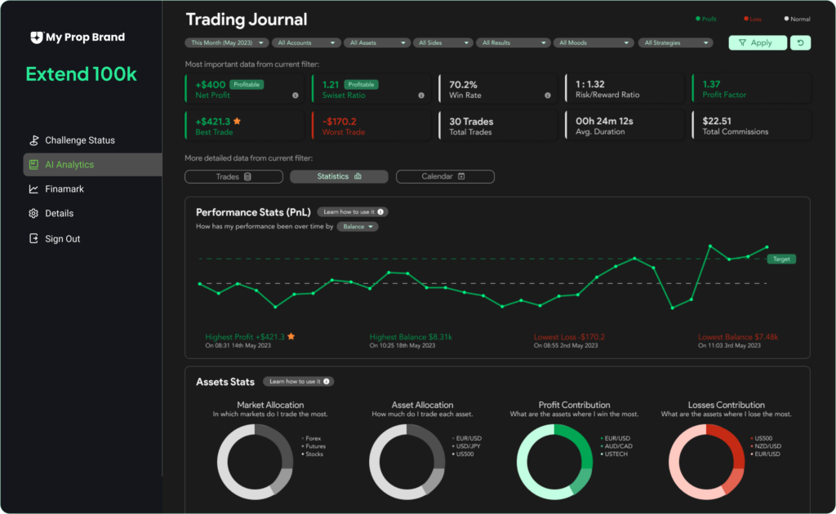Click the My Prop Brand shield logo
836x514 pixels.
36,38
